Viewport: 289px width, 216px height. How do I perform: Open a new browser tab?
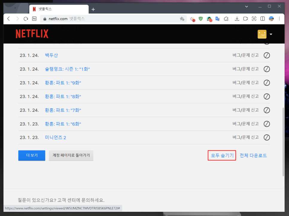pos(93,9)
